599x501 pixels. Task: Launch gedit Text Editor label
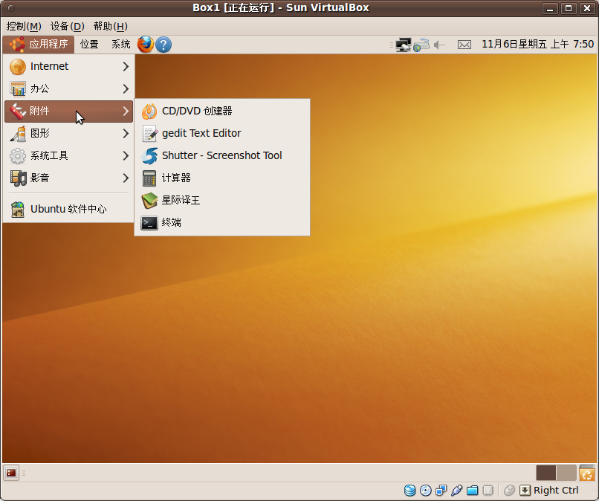coord(201,133)
